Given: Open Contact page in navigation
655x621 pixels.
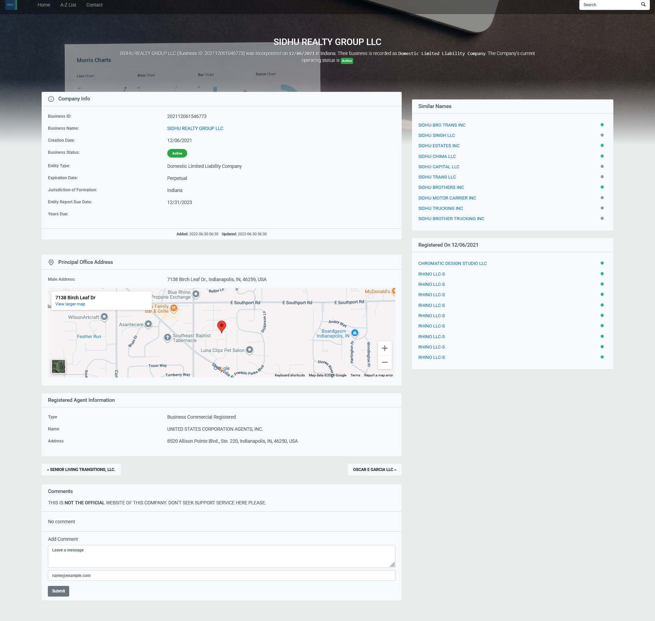Looking at the screenshot, I should coord(94,5).
